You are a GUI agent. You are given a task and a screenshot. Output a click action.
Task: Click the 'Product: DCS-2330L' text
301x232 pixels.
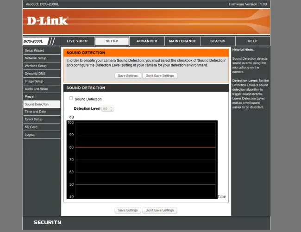pyautogui.click(x=42, y=4)
